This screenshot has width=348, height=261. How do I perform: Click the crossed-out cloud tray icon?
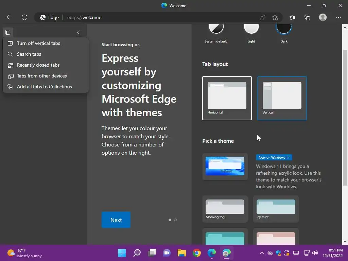[270, 253]
